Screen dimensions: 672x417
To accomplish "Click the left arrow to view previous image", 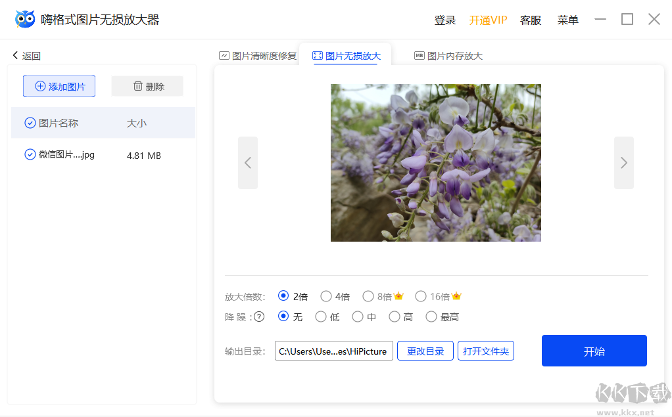I will click(248, 162).
